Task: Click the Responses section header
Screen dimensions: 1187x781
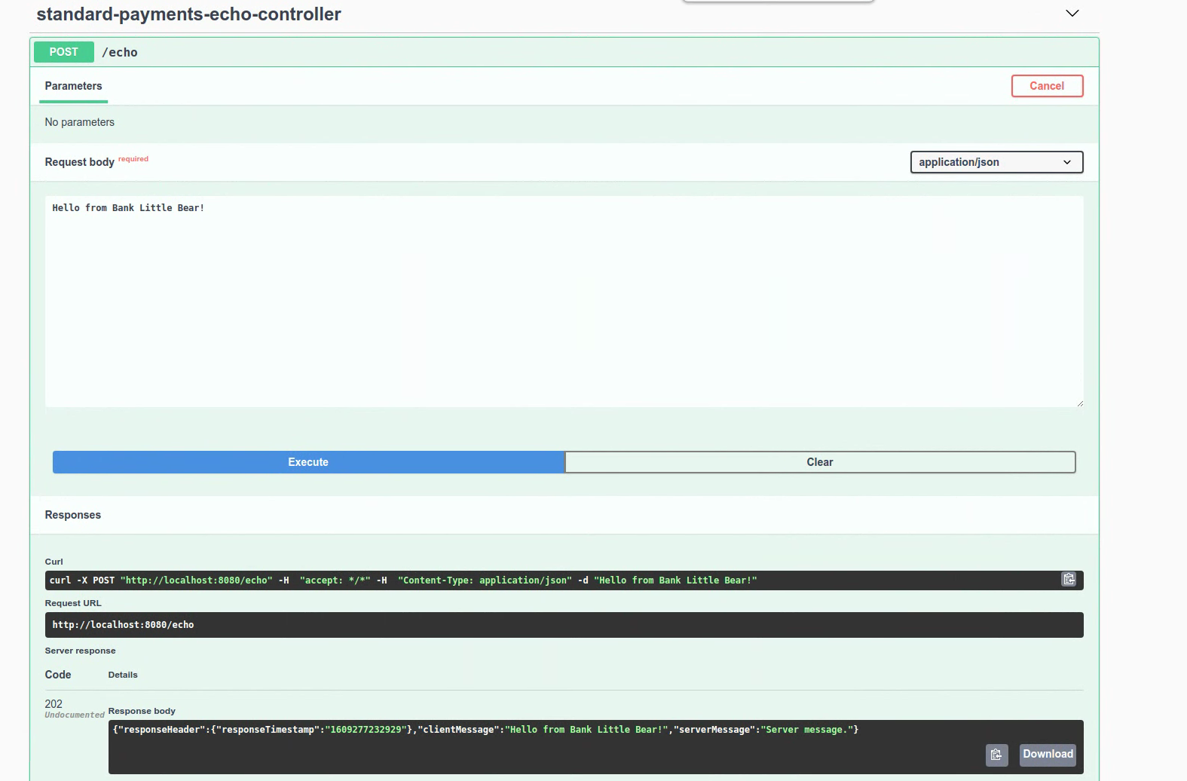Action: coord(72,515)
